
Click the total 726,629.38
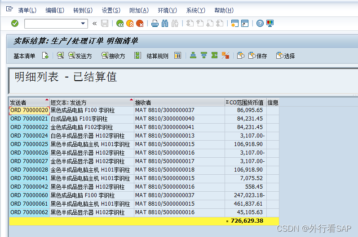pyautogui.click(x=247, y=221)
